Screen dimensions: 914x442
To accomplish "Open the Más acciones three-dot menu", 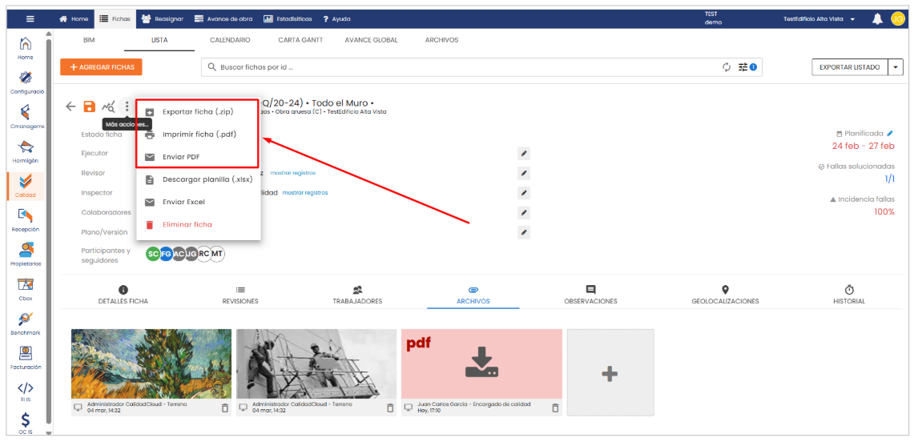I will coord(127,106).
